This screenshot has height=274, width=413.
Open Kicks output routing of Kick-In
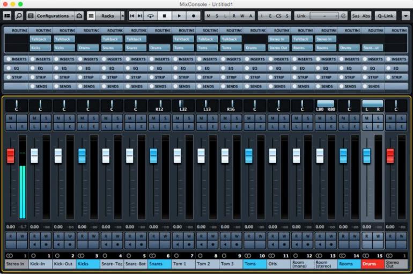coord(40,48)
